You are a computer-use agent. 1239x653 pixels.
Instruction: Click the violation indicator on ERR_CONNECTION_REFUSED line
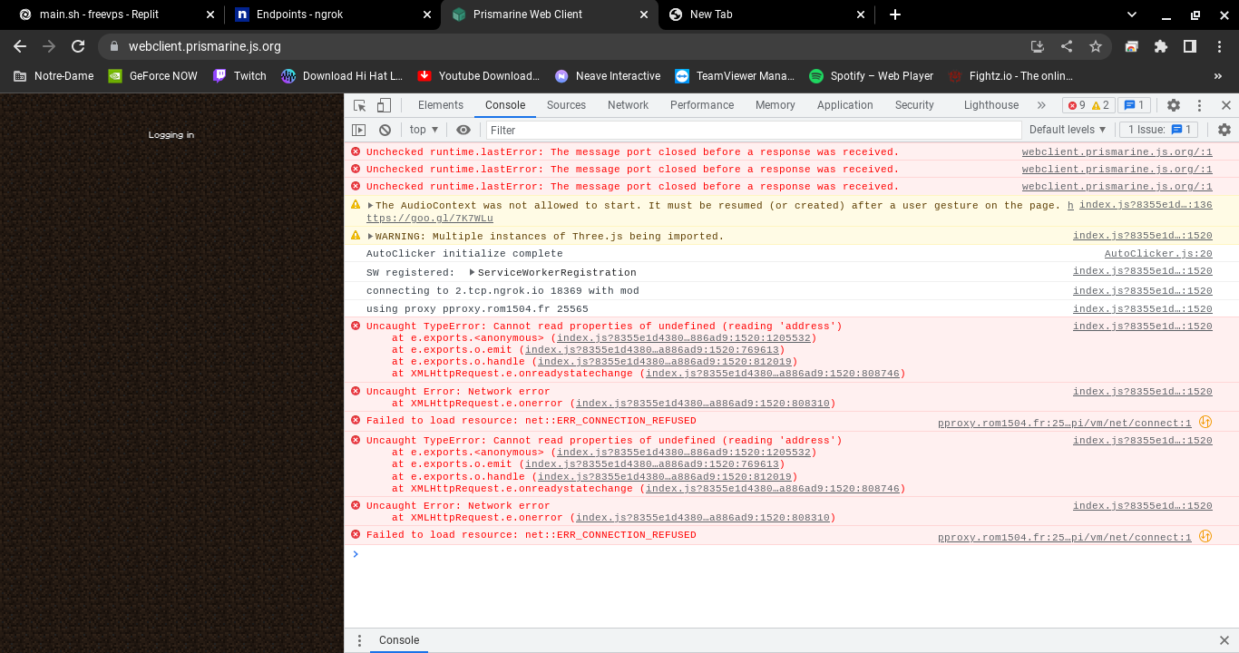pyautogui.click(x=1205, y=421)
